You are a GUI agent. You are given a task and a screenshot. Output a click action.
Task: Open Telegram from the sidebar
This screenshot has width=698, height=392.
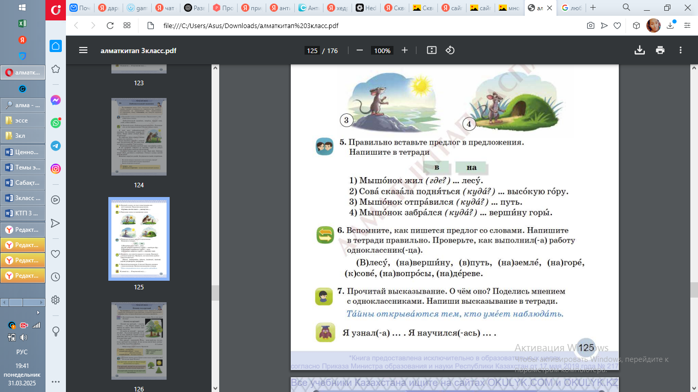pos(56,146)
